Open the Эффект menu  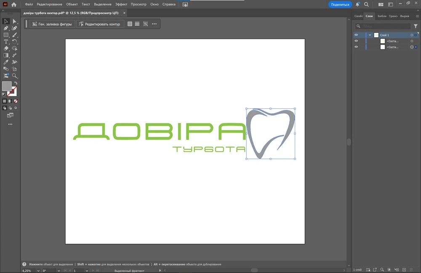click(x=121, y=4)
